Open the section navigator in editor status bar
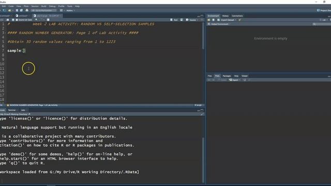This screenshot has height=186, width=331. 33,105
